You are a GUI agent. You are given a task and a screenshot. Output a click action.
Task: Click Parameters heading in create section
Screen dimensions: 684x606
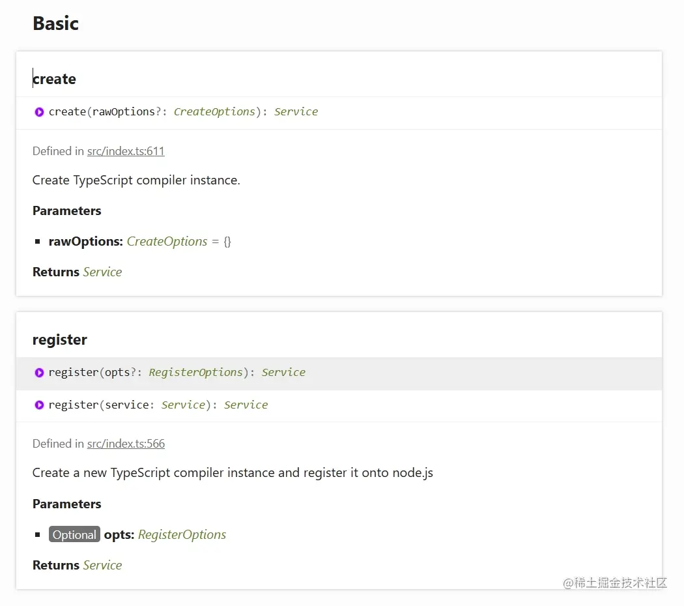point(66,210)
